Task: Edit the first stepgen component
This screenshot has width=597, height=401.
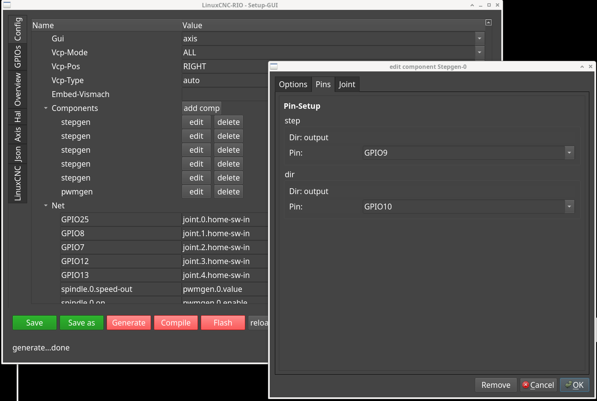Action: [x=196, y=122]
